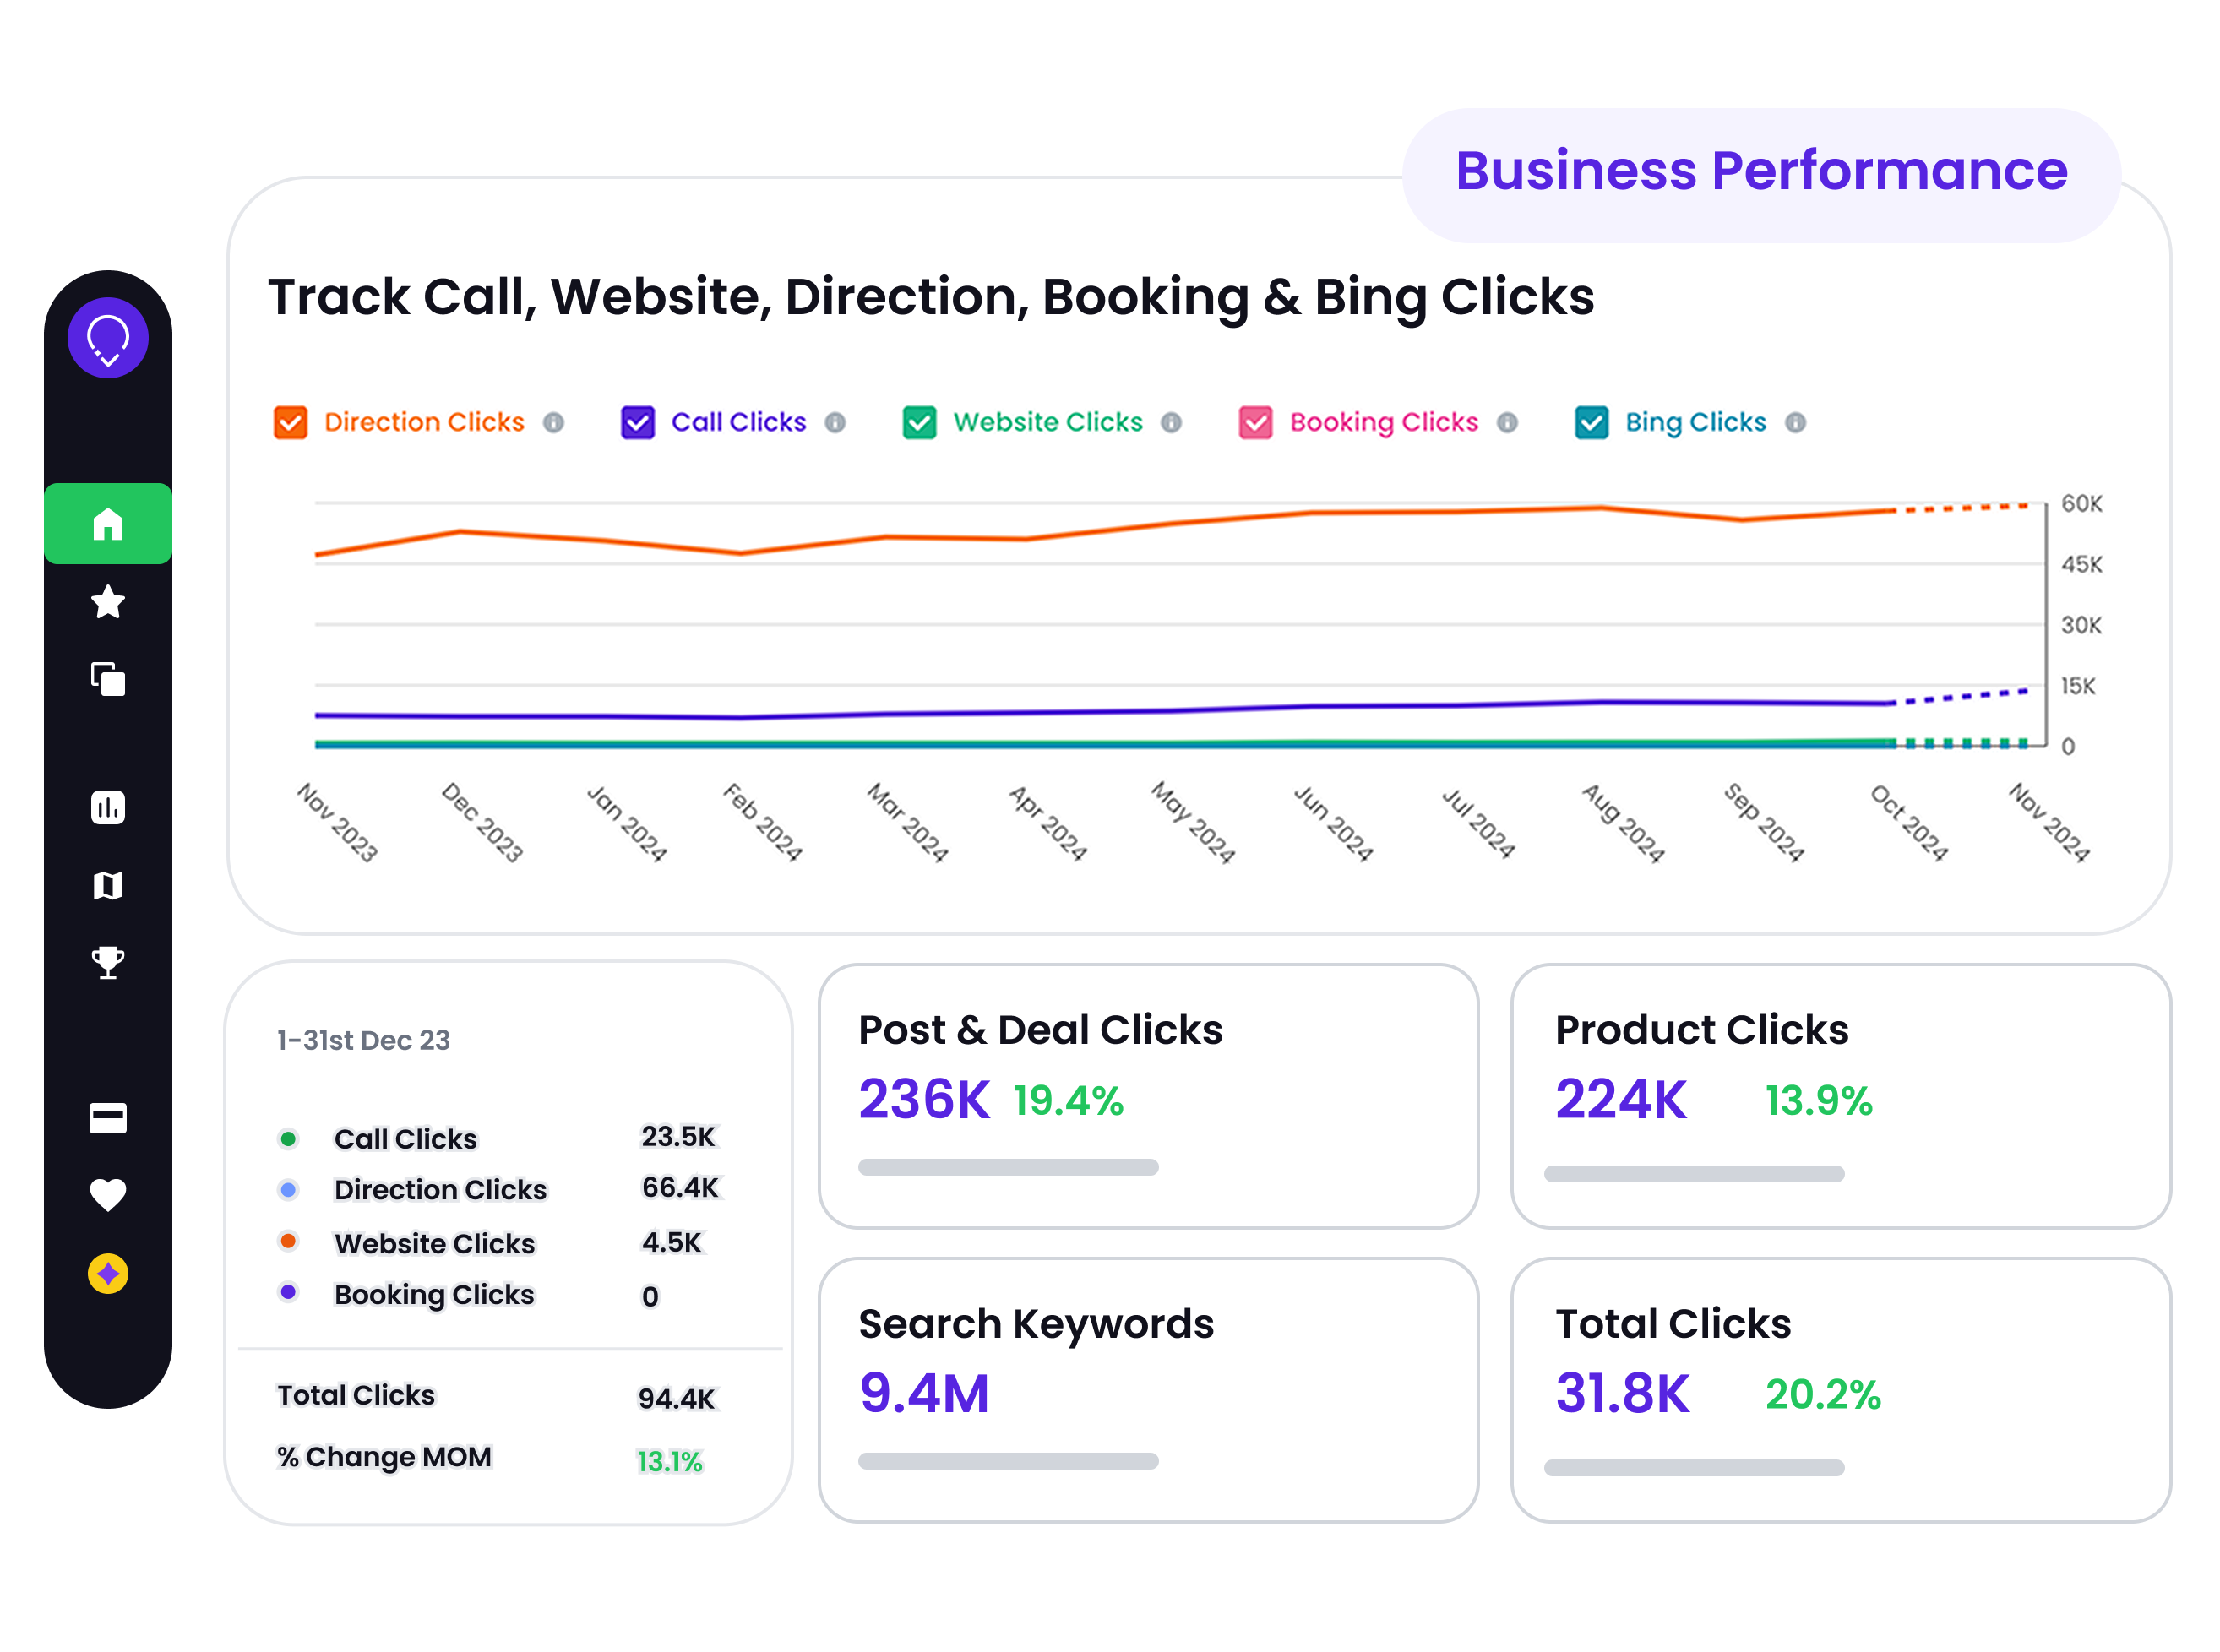2220x1652 pixels.
Task: Click info icon next to Call Clicks
Action: [835, 423]
